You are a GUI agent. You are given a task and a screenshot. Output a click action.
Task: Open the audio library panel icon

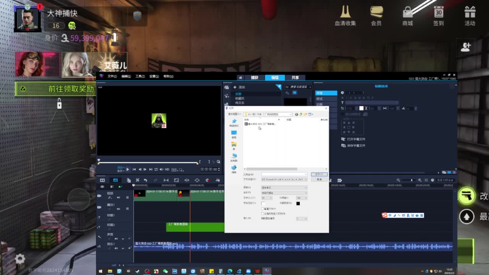[x=227, y=96]
